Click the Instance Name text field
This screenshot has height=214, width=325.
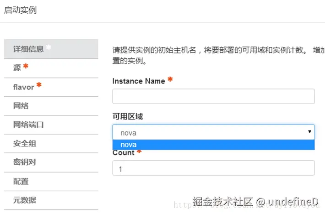pyautogui.click(x=213, y=97)
